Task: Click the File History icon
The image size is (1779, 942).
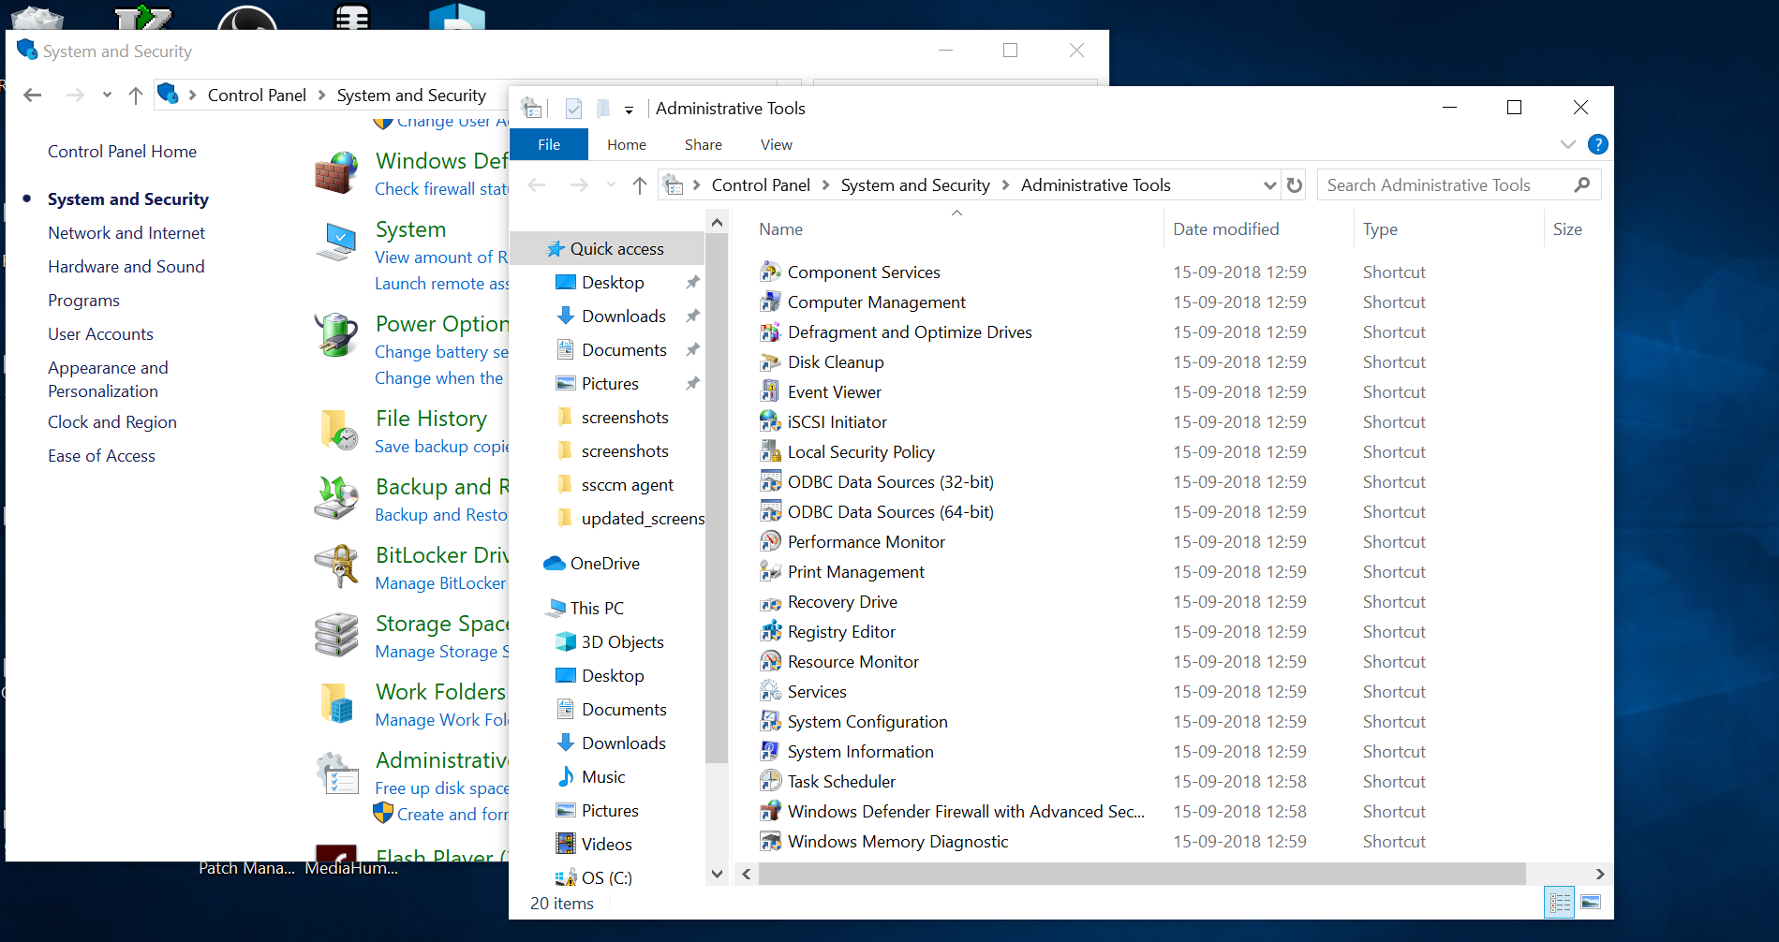Action: (335, 429)
